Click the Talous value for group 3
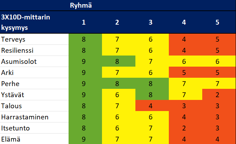The image size is (236, 144). [150, 106]
